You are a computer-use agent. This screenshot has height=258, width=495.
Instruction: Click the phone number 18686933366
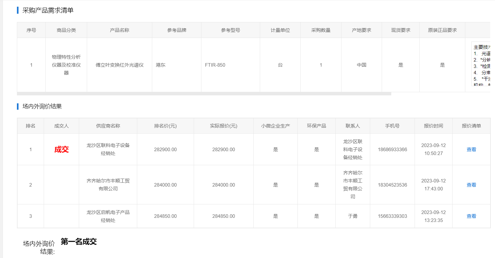coord(392,150)
